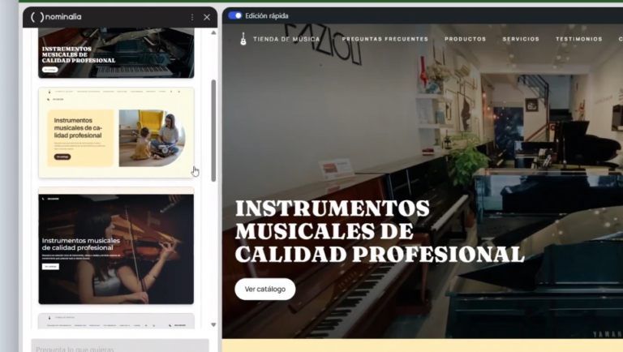Select the cream template with mother and child
The width and height of the screenshot is (623, 352).
pos(116,132)
